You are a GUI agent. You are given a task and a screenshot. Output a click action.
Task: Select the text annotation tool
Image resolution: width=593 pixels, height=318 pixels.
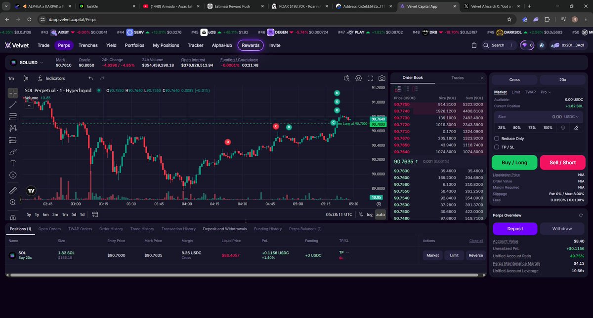tap(13, 163)
